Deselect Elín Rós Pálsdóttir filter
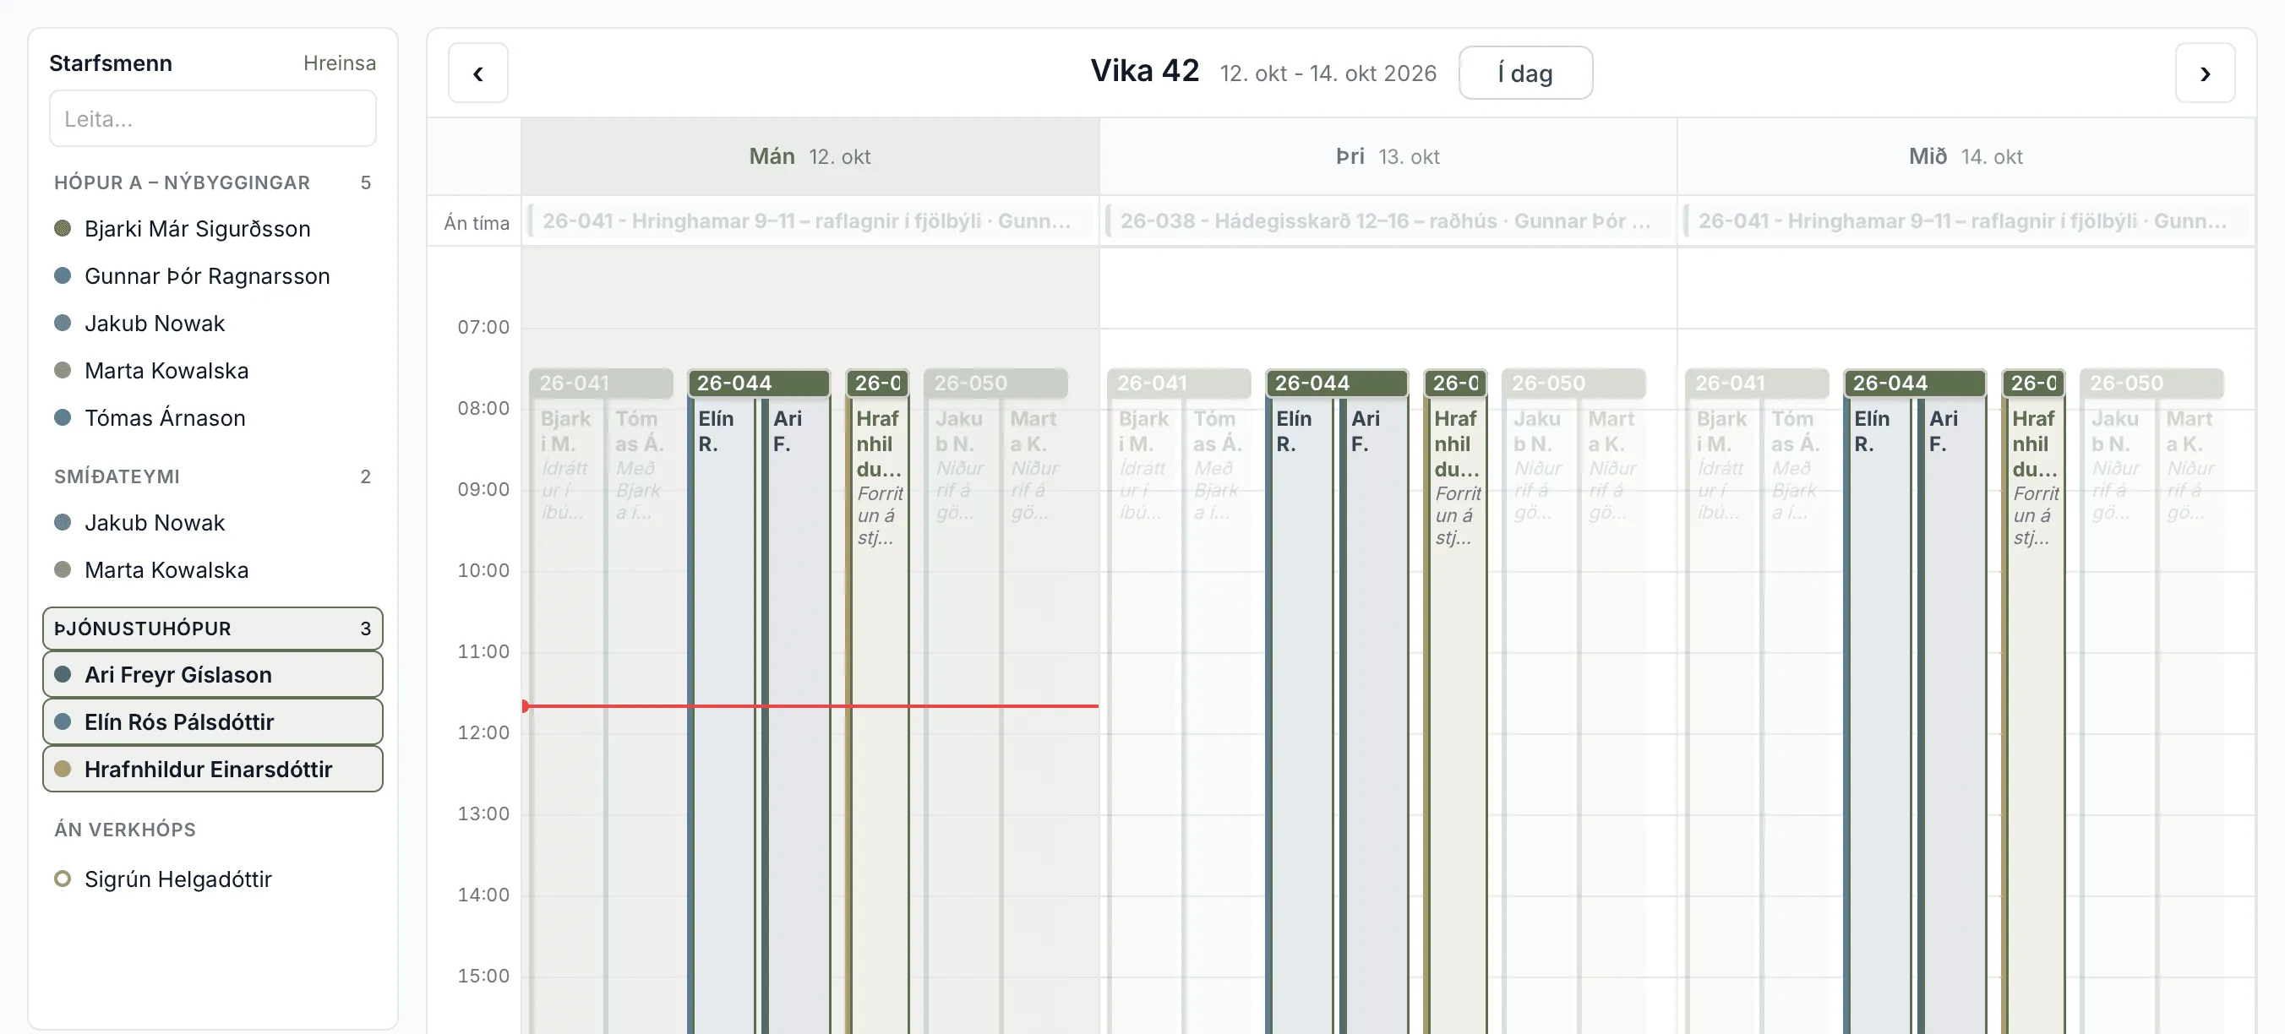This screenshot has width=2285, height=1034. coord(213,721)
